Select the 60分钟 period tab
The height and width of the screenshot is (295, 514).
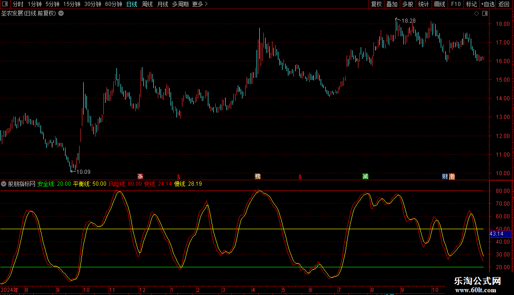point(114,4)
